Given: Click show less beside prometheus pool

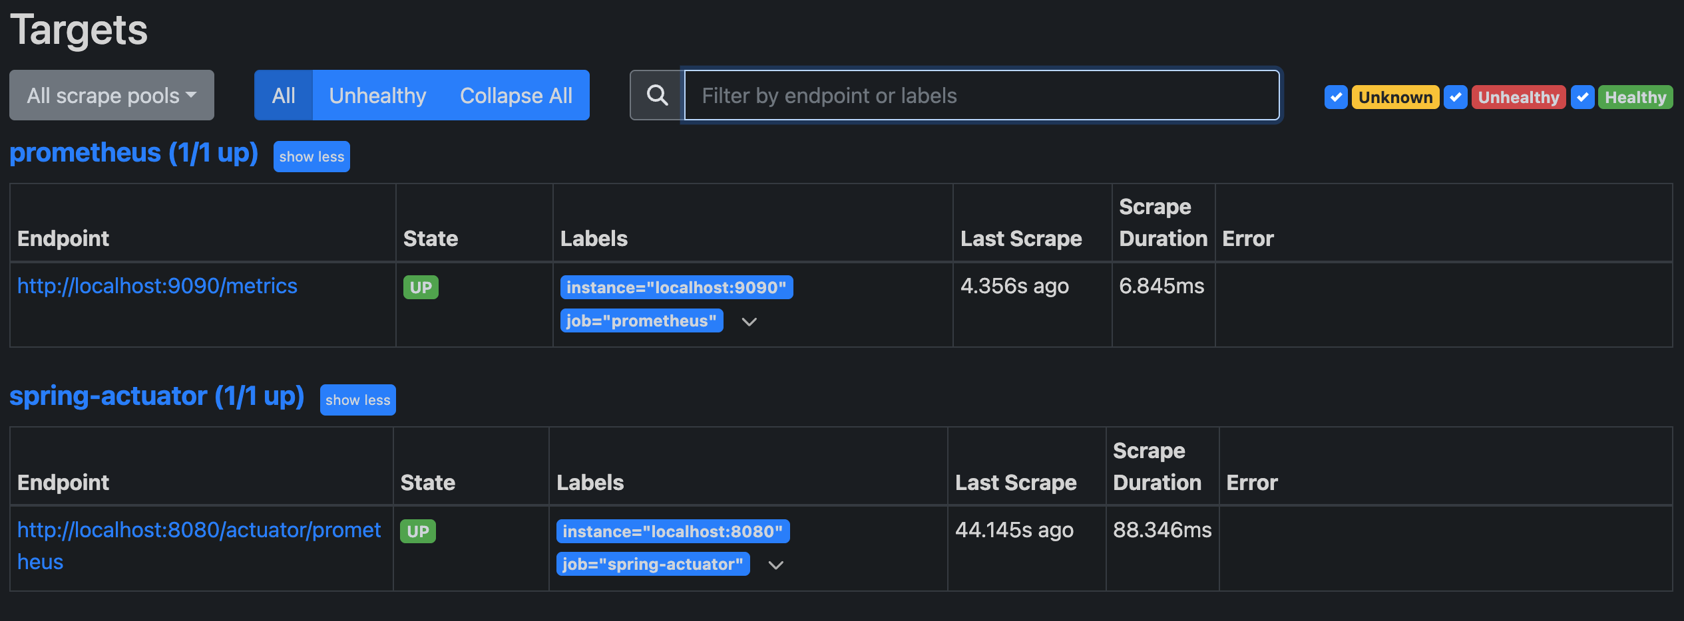Looking at the screenshot, I should pyautogui.click(x=312, y=157).
